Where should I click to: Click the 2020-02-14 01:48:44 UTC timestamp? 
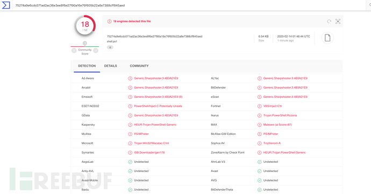coord(294,37)
